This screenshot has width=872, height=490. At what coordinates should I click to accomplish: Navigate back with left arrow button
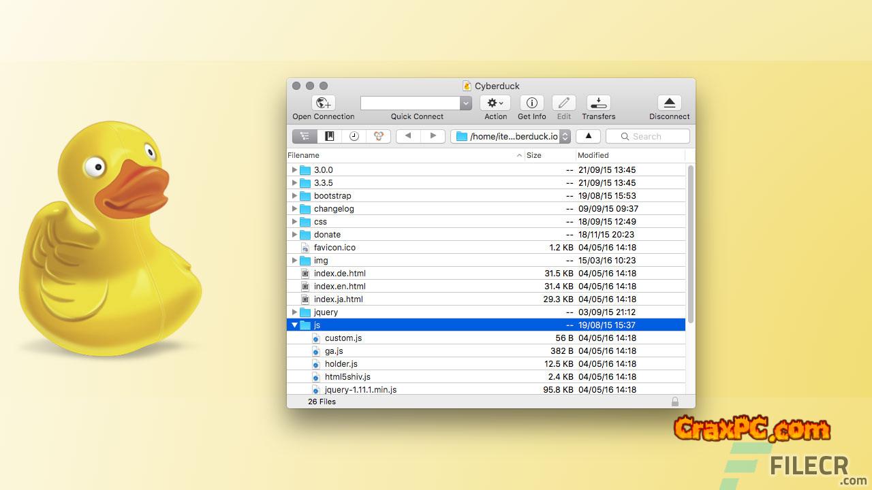(408, 136)
